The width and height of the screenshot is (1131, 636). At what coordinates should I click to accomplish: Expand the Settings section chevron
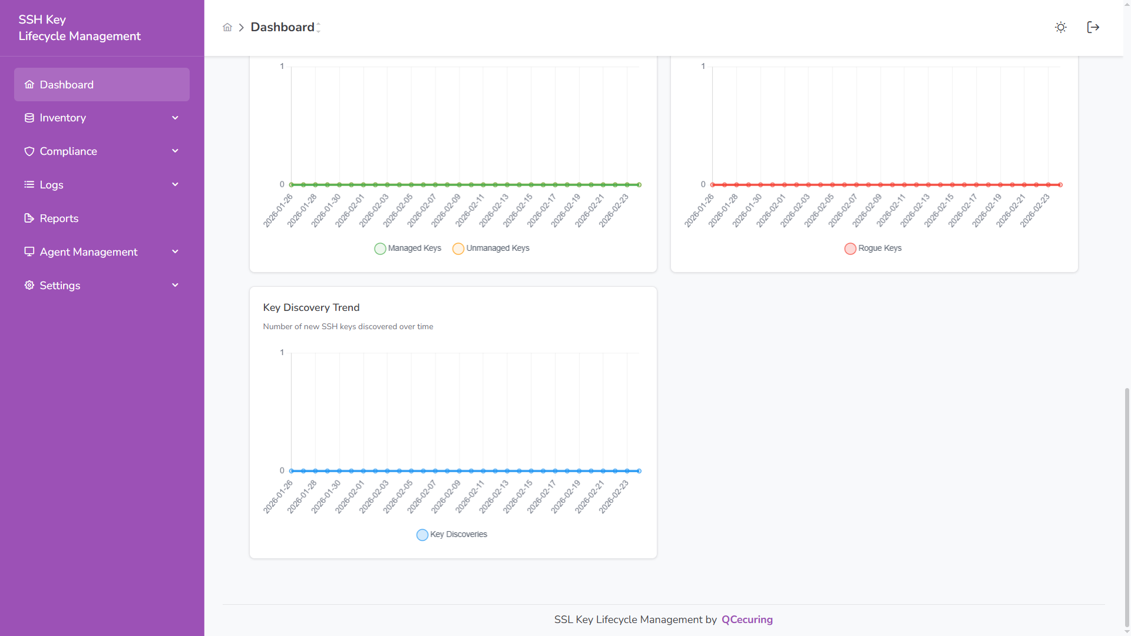175,285
